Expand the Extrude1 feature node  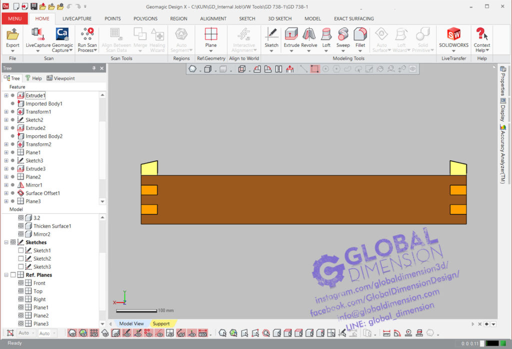coord(6,95)
